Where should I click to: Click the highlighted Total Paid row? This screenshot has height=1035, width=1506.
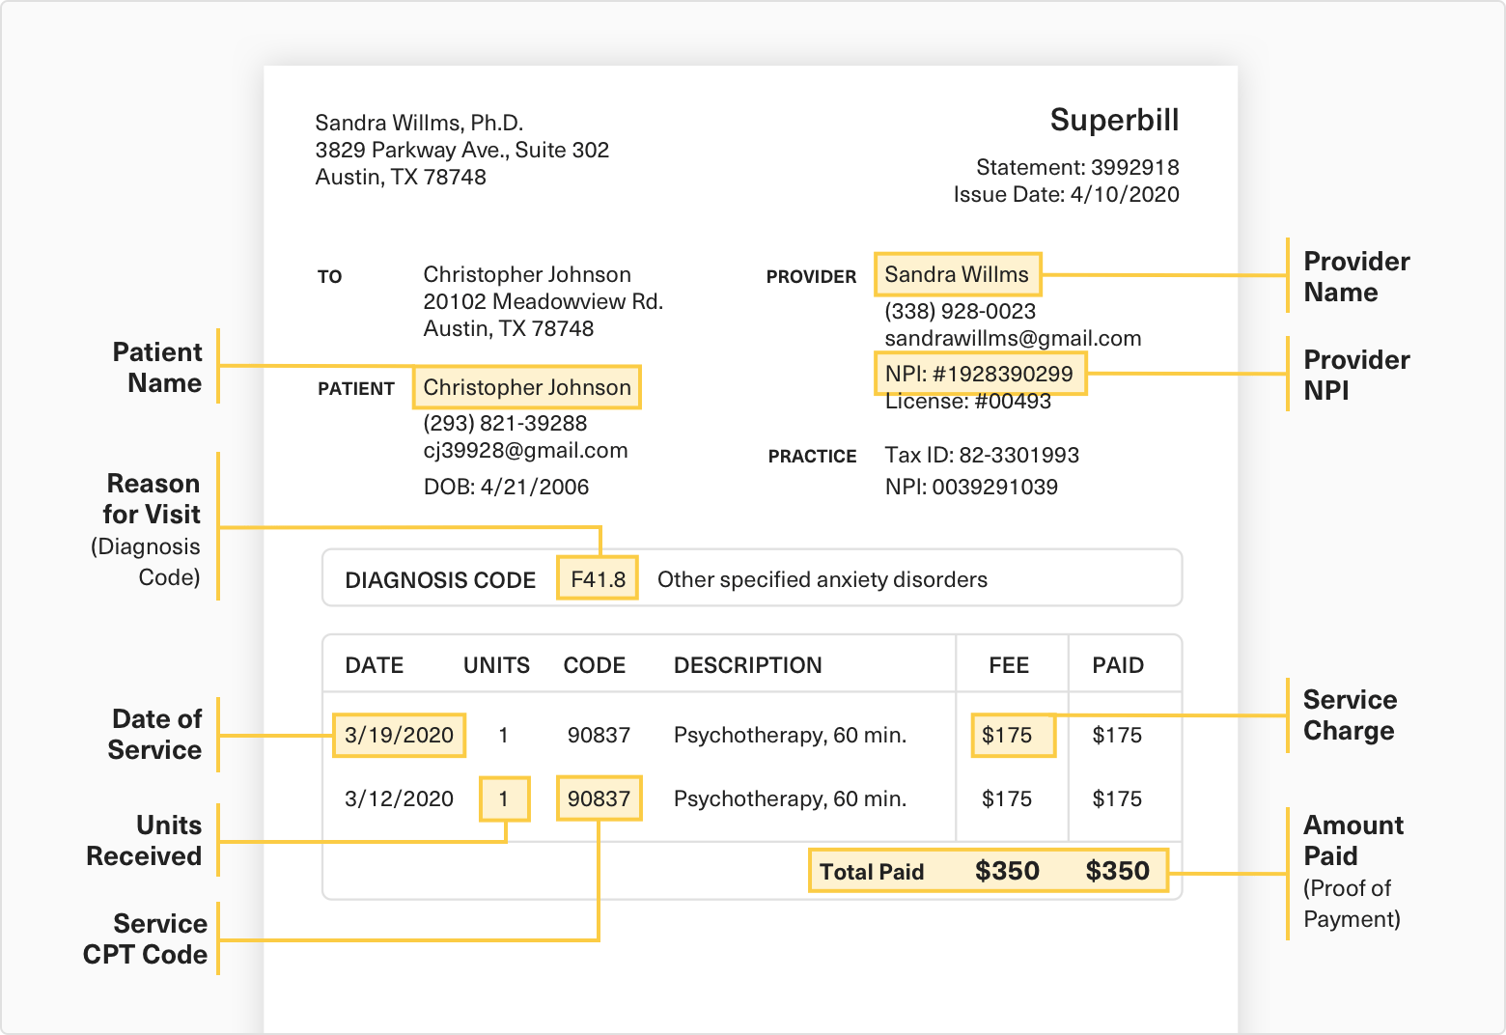[987, 871]
